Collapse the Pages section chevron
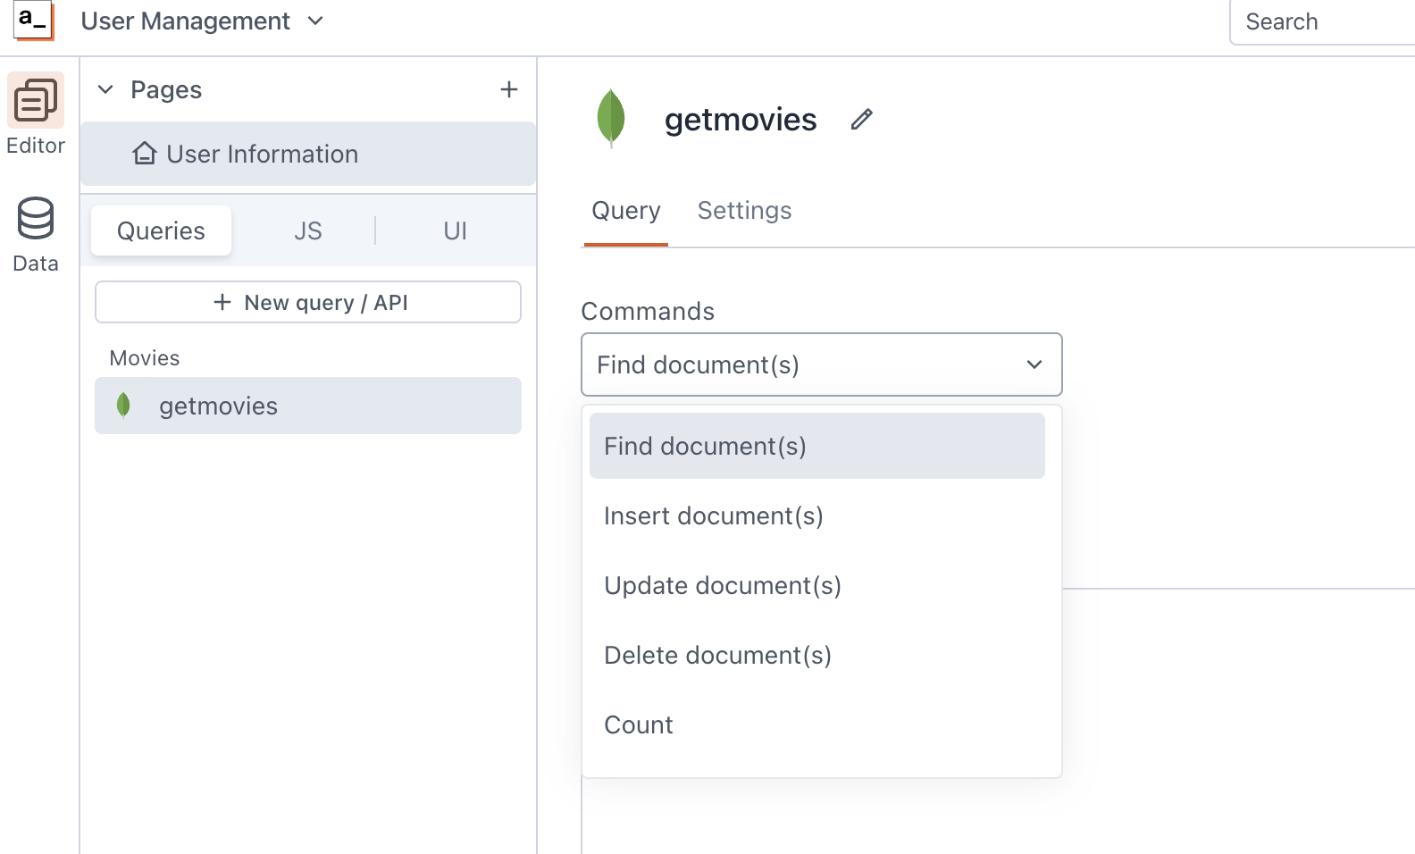Image resolution: width=1415 pixels, height=854 pixels. [105, 89]
